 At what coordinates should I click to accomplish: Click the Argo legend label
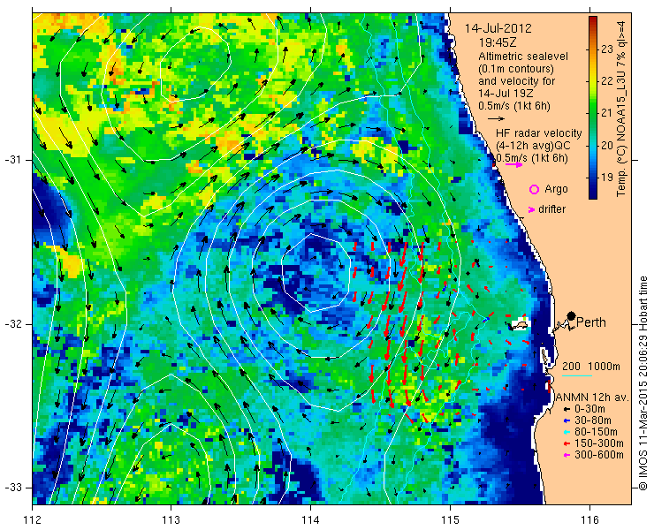(556, 189)
